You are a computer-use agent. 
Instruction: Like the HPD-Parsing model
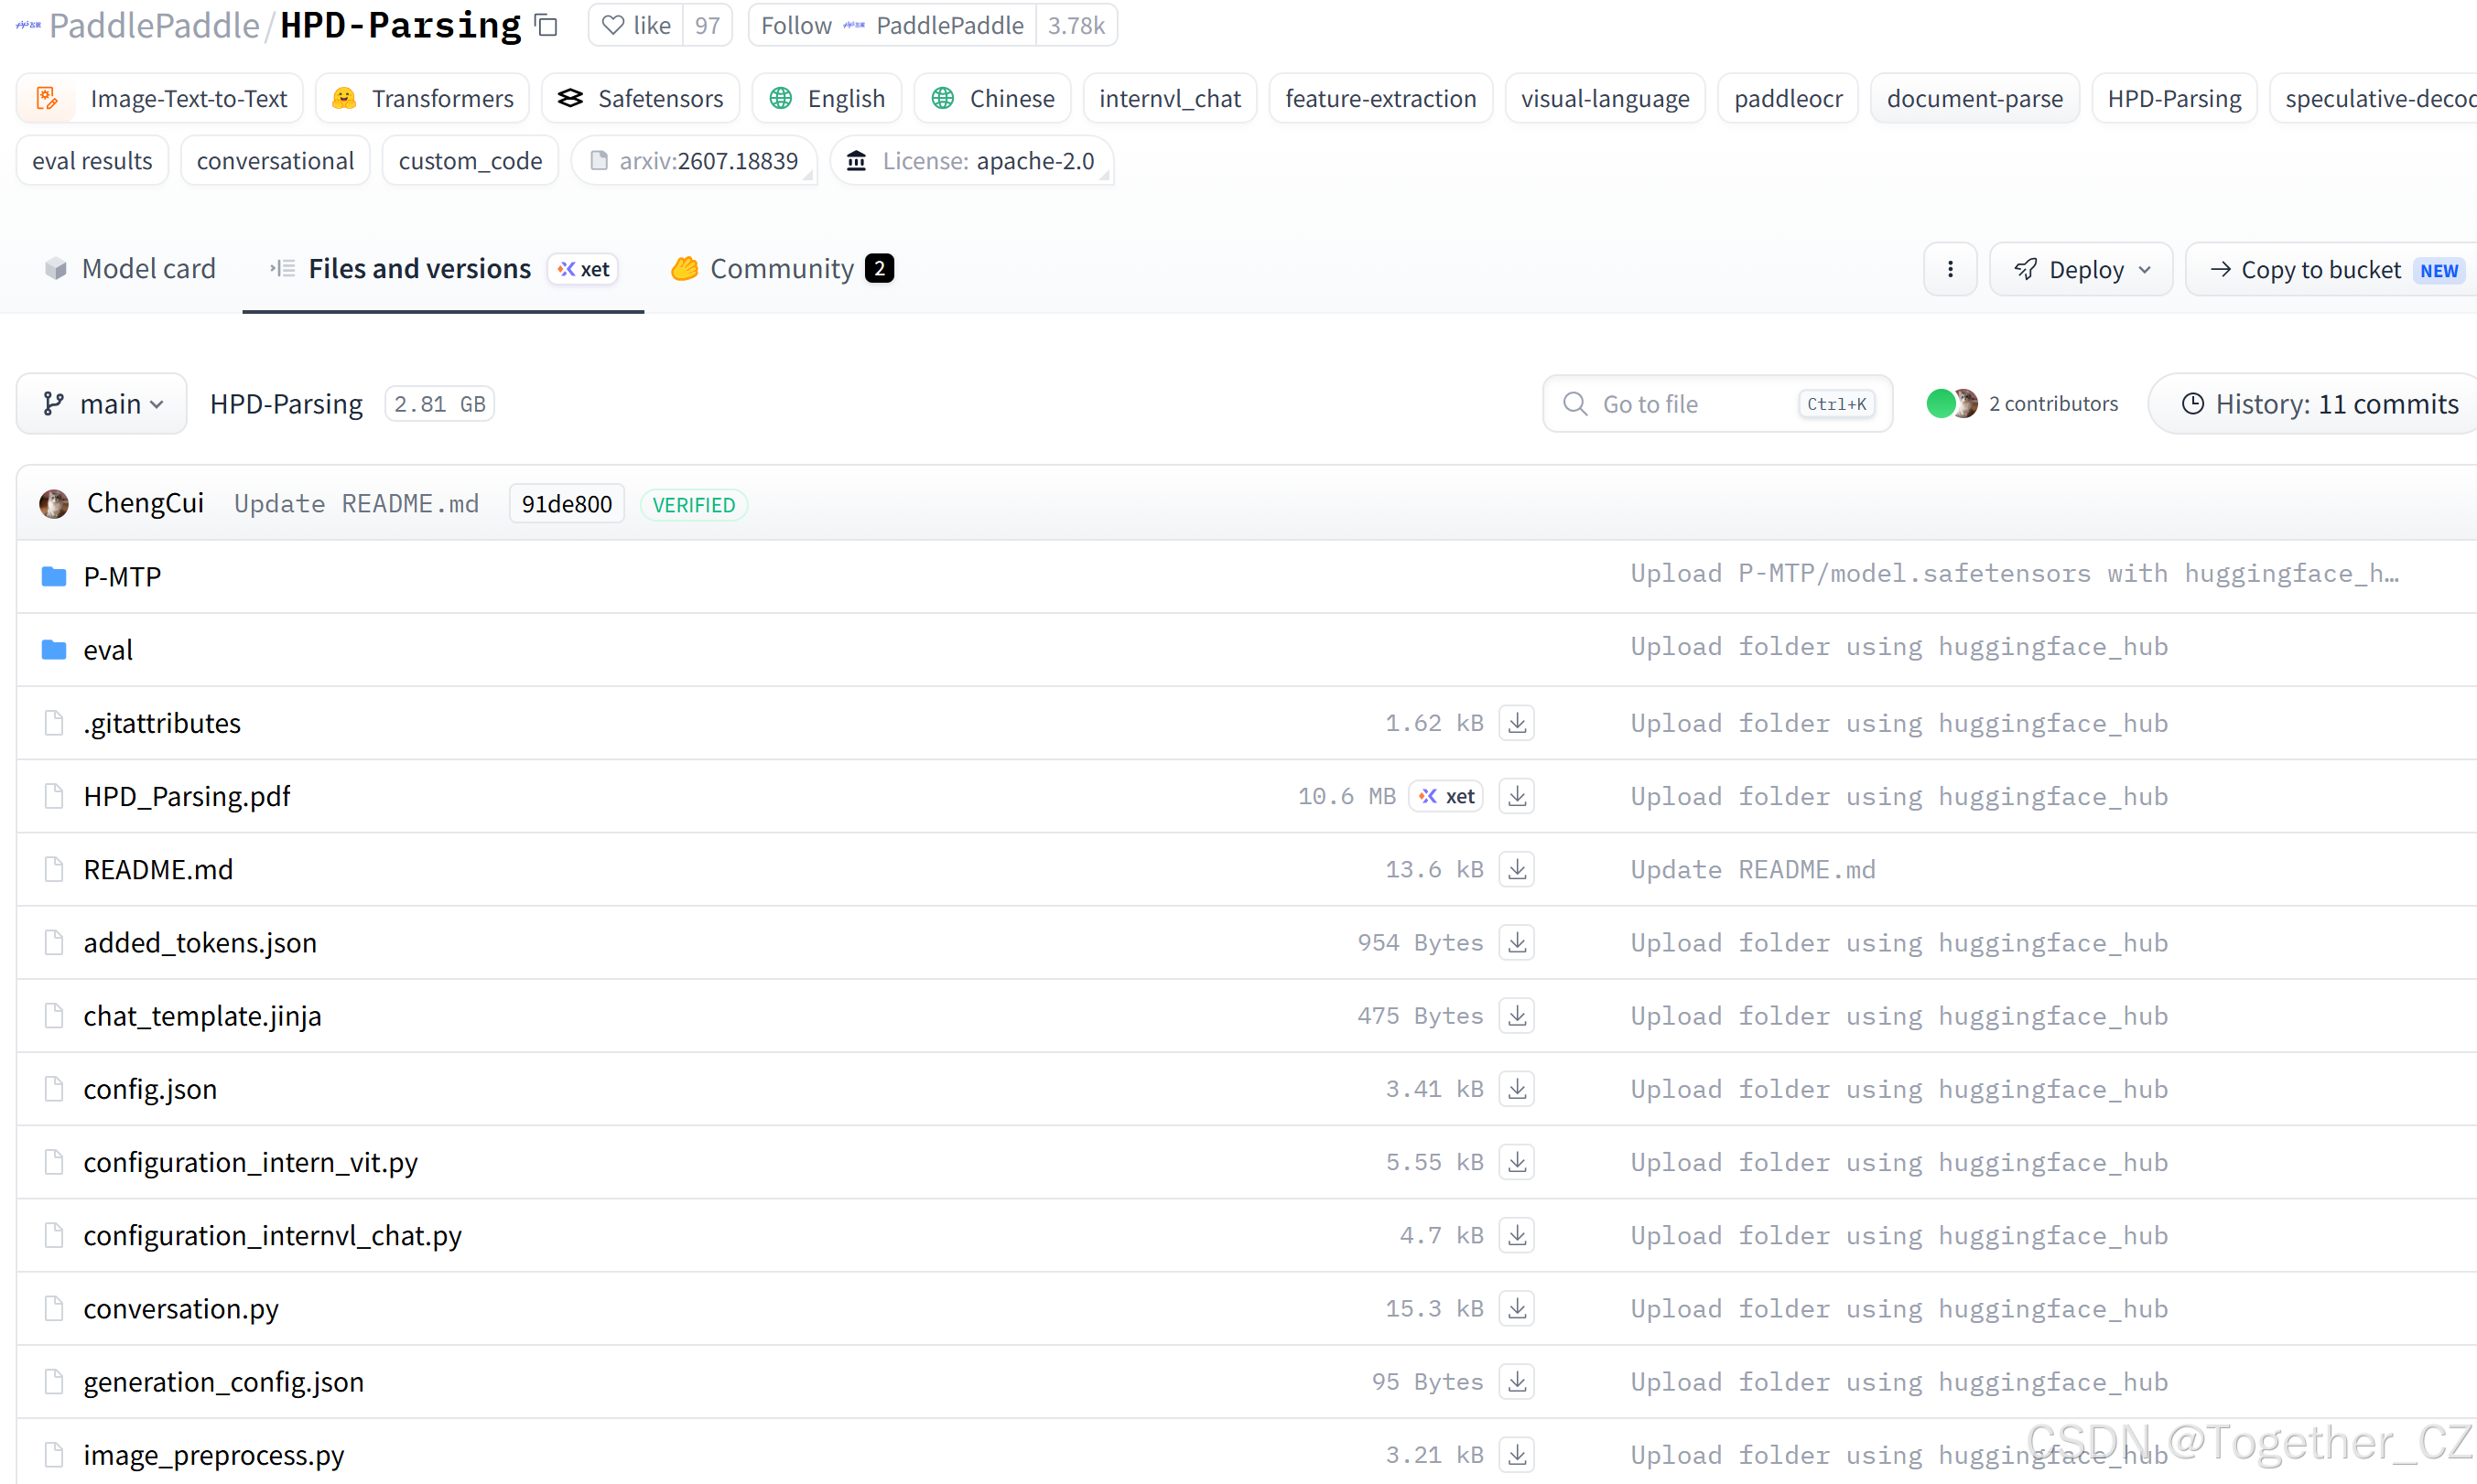click(636, 25)
